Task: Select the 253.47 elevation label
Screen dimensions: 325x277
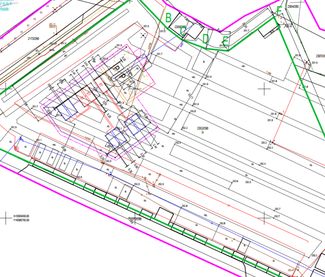Action: [x=291, y=271]
